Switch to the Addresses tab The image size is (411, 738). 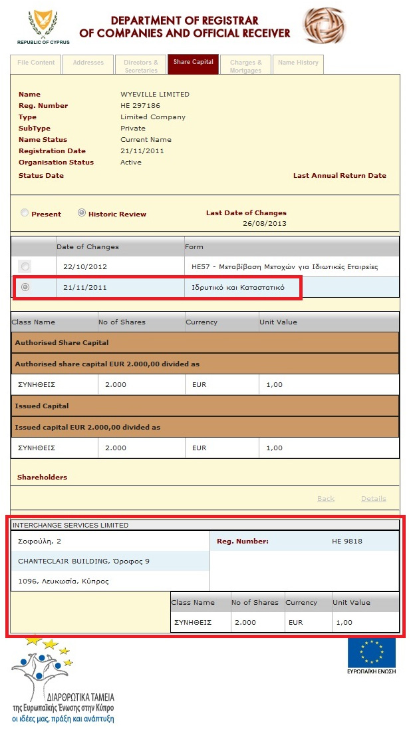(88, 63)
